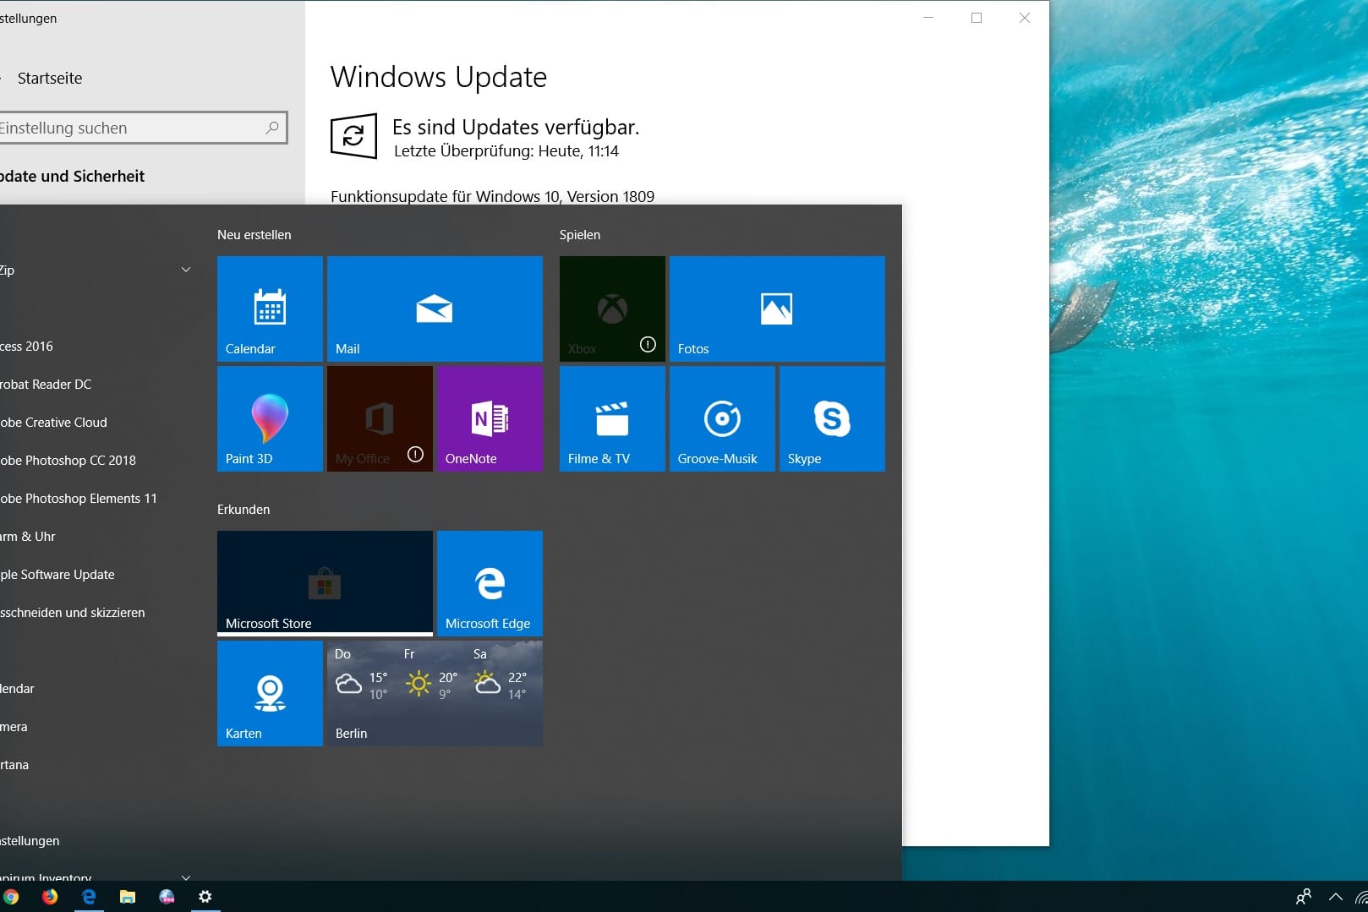1368x912 pixels.
Task: Open the Berlin weather tile
Action: point(435,693)
